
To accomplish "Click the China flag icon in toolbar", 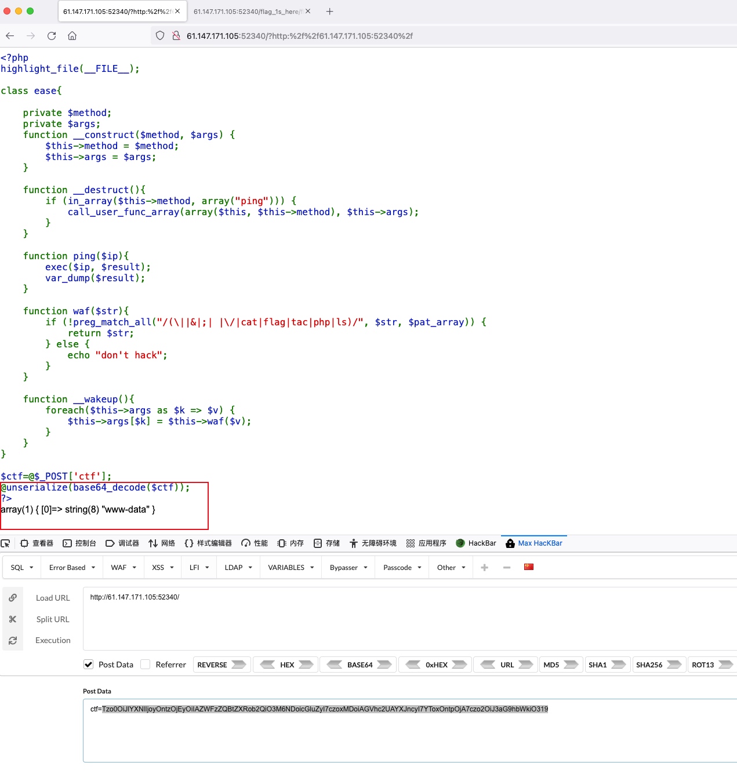I will click(529, 567).
